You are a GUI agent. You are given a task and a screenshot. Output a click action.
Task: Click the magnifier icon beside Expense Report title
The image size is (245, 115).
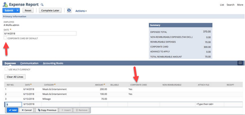[x=42, y=5]
